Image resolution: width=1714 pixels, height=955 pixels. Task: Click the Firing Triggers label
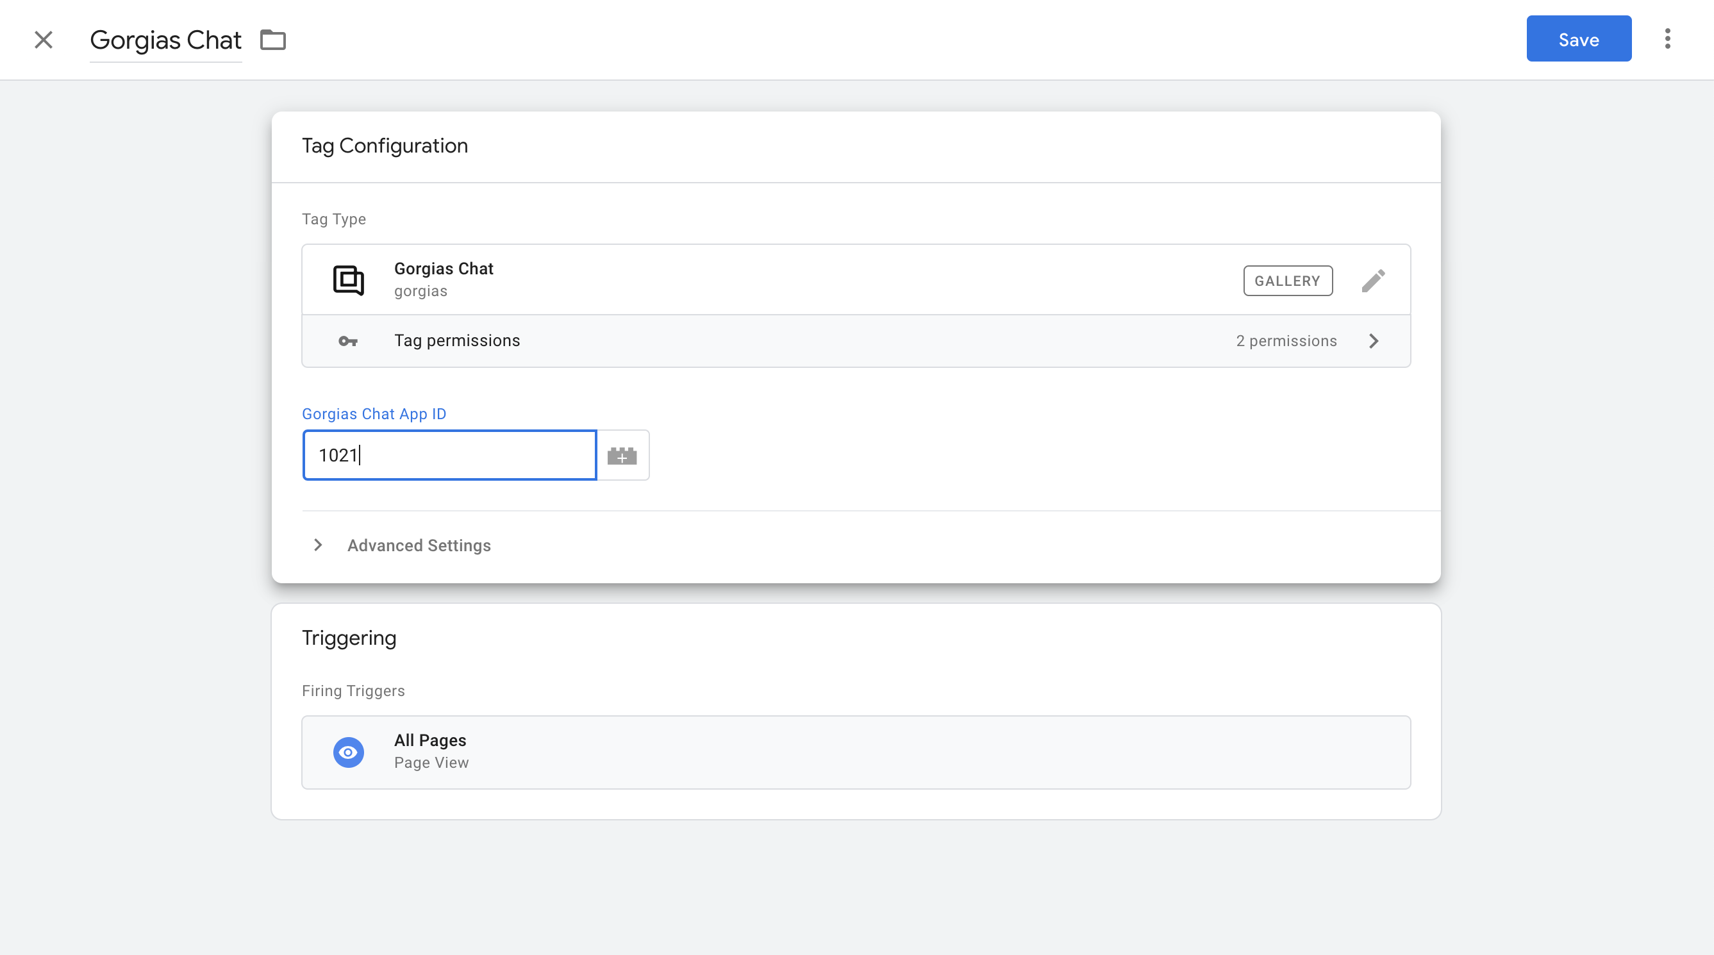click(353, 690)
